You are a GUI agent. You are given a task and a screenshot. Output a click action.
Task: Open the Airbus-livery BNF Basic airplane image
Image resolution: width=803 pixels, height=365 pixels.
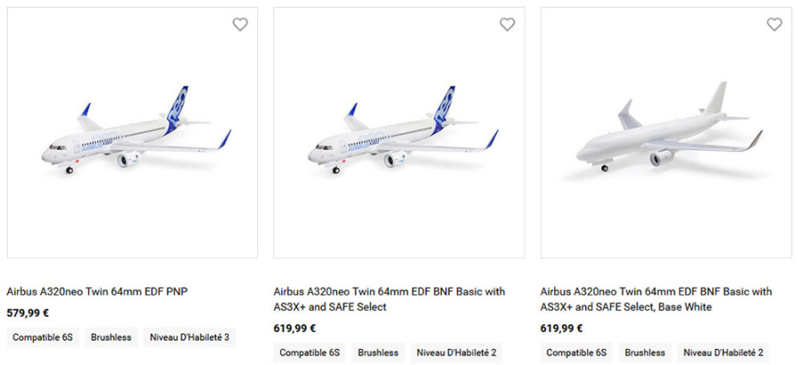[x=399, y=134]
